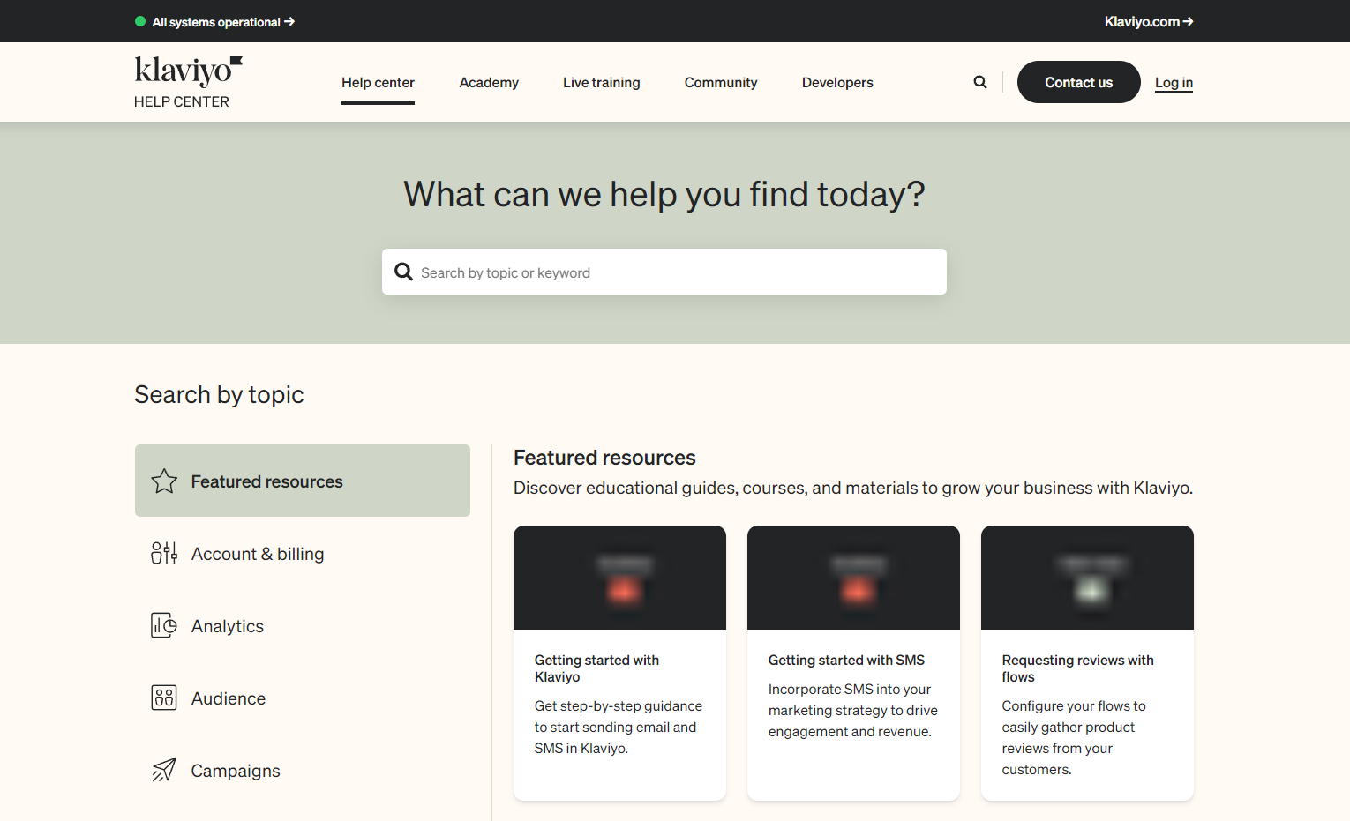This screenshot has width=1350, height=821.
Task: Open the Account & billing topic
Action: 303,553
